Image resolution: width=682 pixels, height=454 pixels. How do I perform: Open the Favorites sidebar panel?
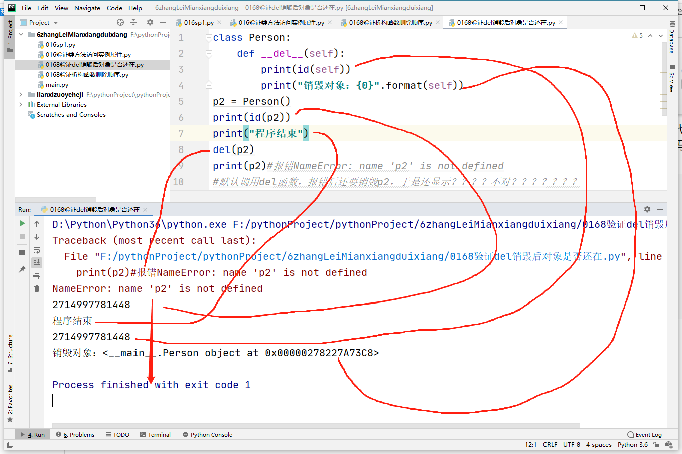[10, 403]
